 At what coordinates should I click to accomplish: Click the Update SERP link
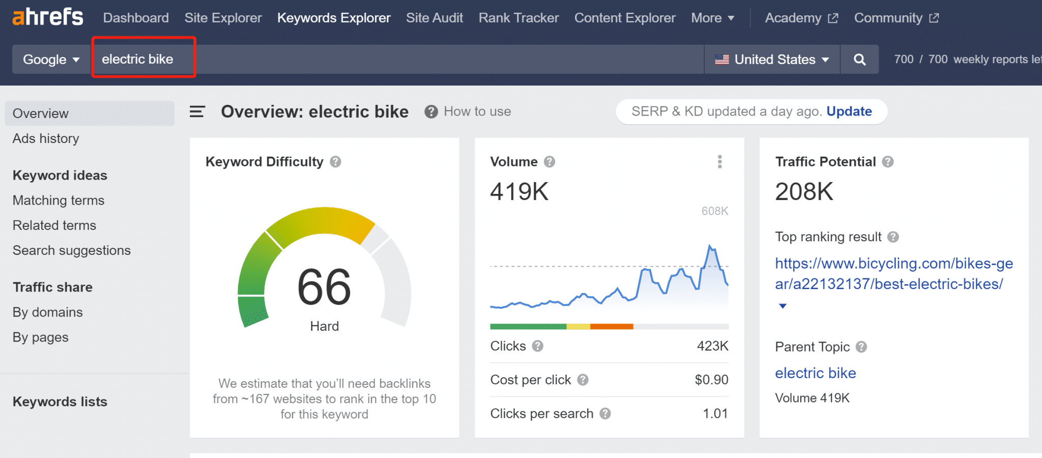[849, 111]
